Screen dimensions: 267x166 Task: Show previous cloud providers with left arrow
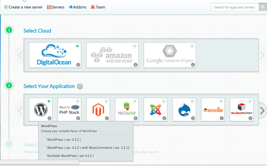20,55
